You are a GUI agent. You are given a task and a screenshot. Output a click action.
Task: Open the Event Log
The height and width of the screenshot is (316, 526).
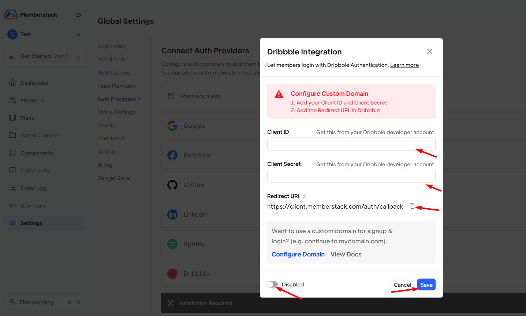33,188
